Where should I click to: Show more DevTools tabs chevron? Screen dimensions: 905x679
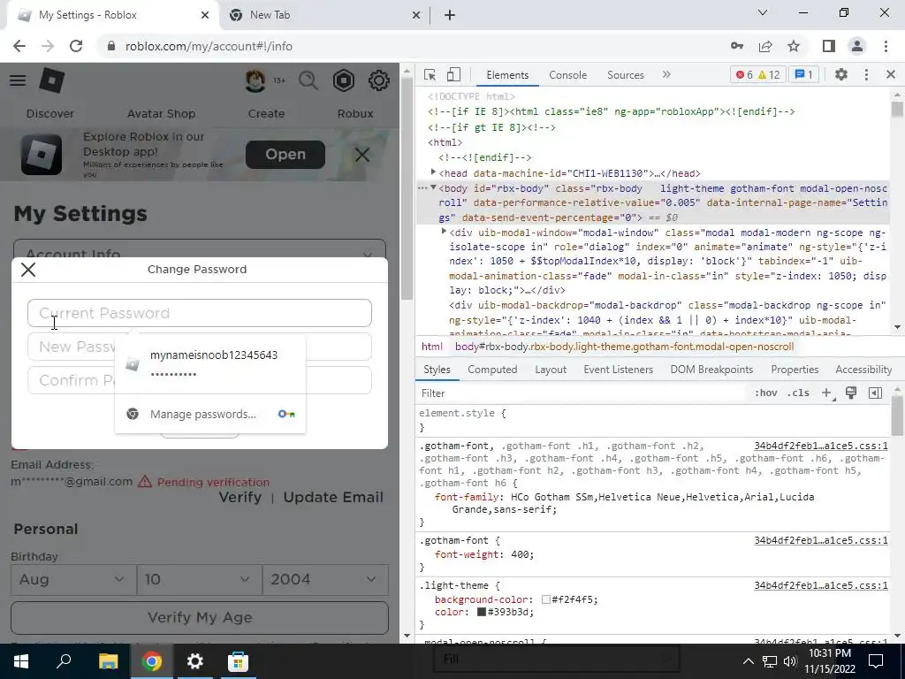(x=666, y=75)
